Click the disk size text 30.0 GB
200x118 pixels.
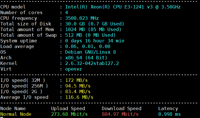(75, 24)
